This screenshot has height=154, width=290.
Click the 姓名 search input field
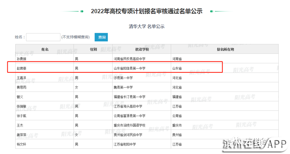pyautogui.click(x=43, y=37)
